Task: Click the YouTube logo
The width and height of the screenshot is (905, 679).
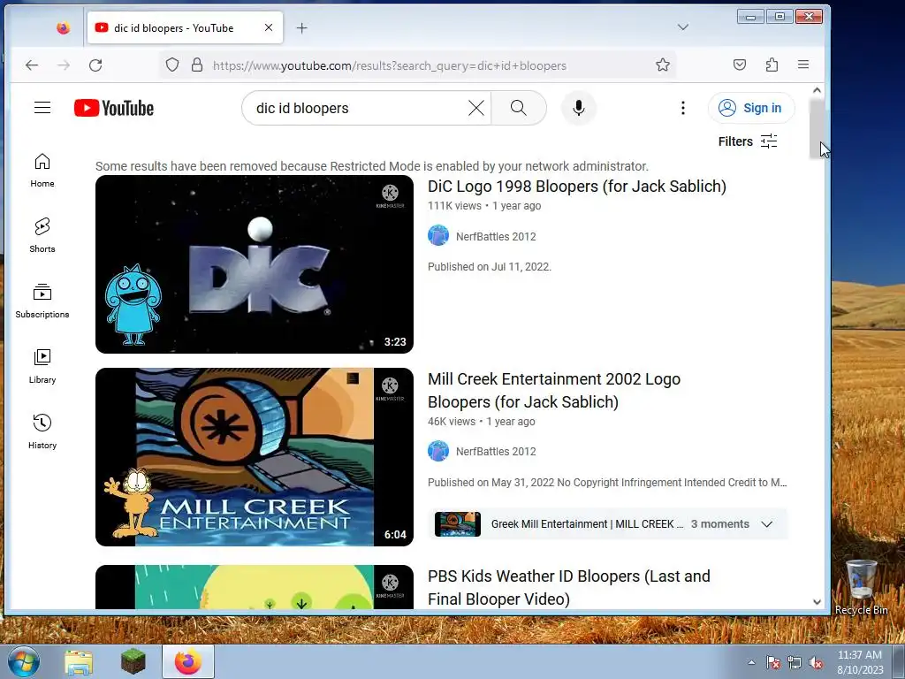Action: pos(114,108)
